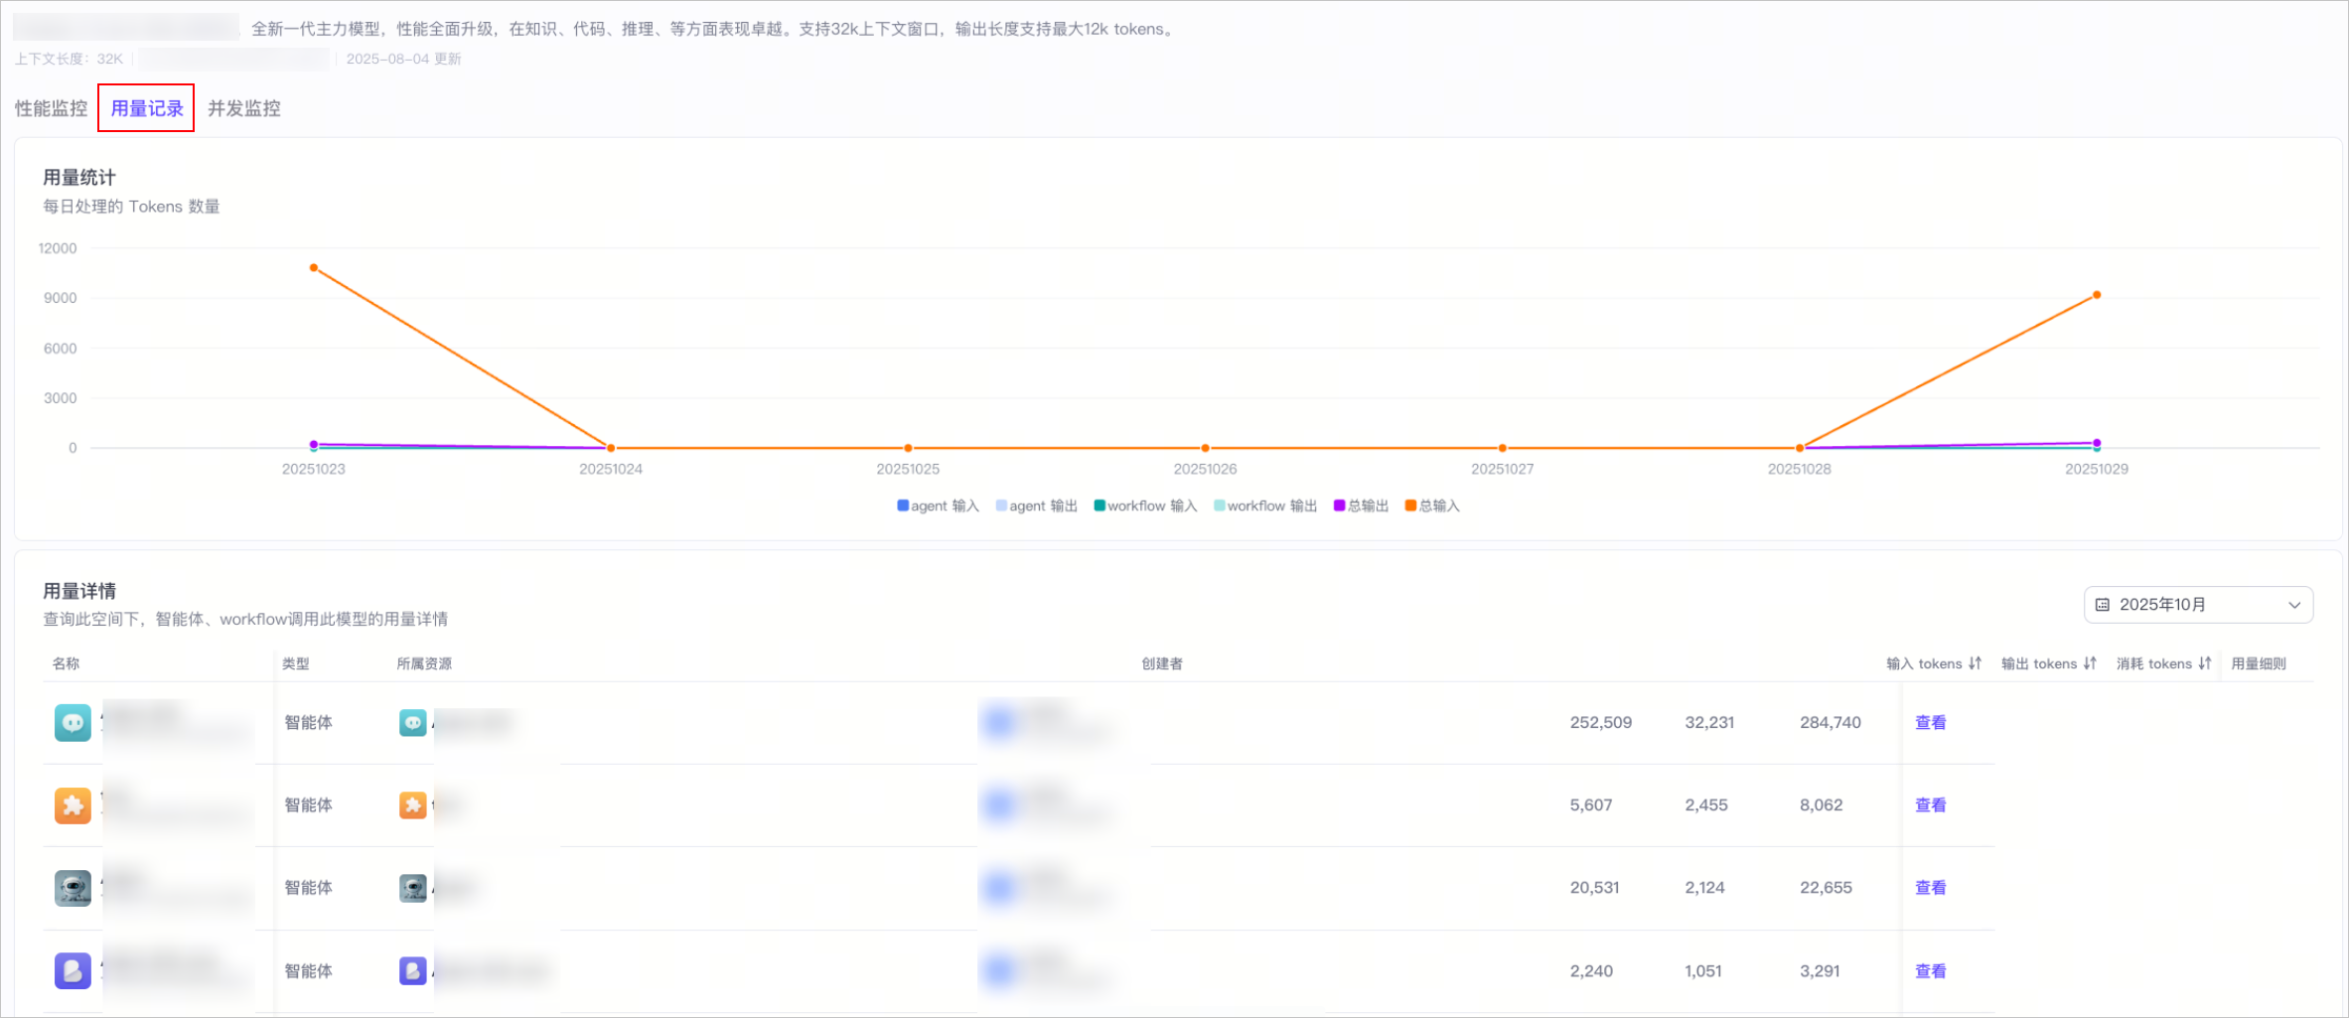Click the calendar icon in month picker
Image resolution: width=2349 pixels, height=1018 pixels.
2103,605
